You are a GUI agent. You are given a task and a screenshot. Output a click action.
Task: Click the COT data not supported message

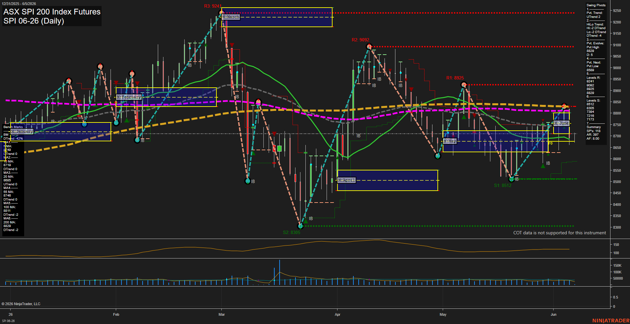point(560,233)
